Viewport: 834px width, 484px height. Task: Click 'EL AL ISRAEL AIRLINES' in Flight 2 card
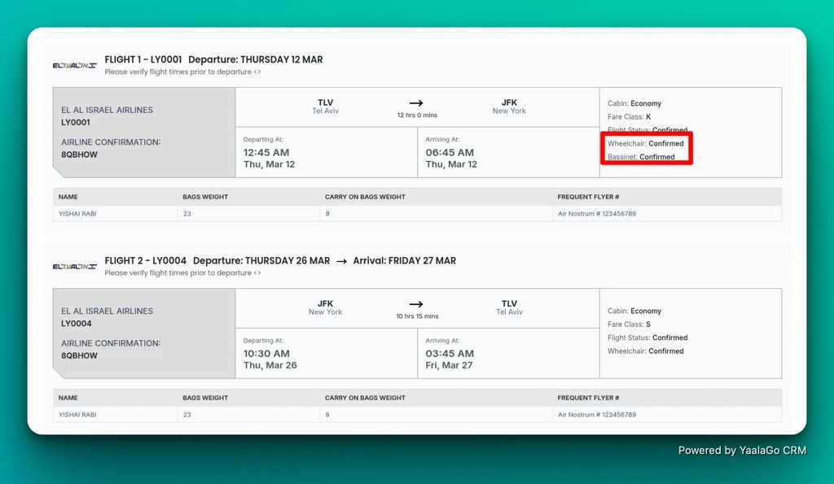coord(107,312)
